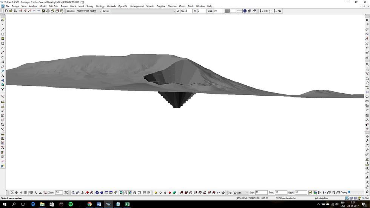Toggle the highlighted yellow clipping icon after the Back field

tap(310, 193)
